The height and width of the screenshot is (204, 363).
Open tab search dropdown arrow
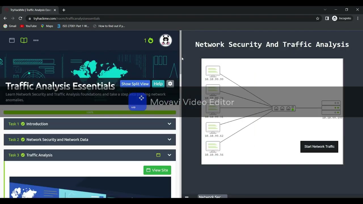[x=325, y=10]
